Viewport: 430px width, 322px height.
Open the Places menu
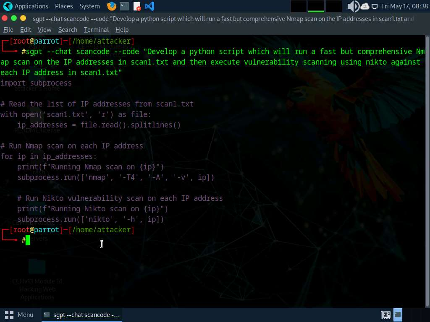(63, 6)
